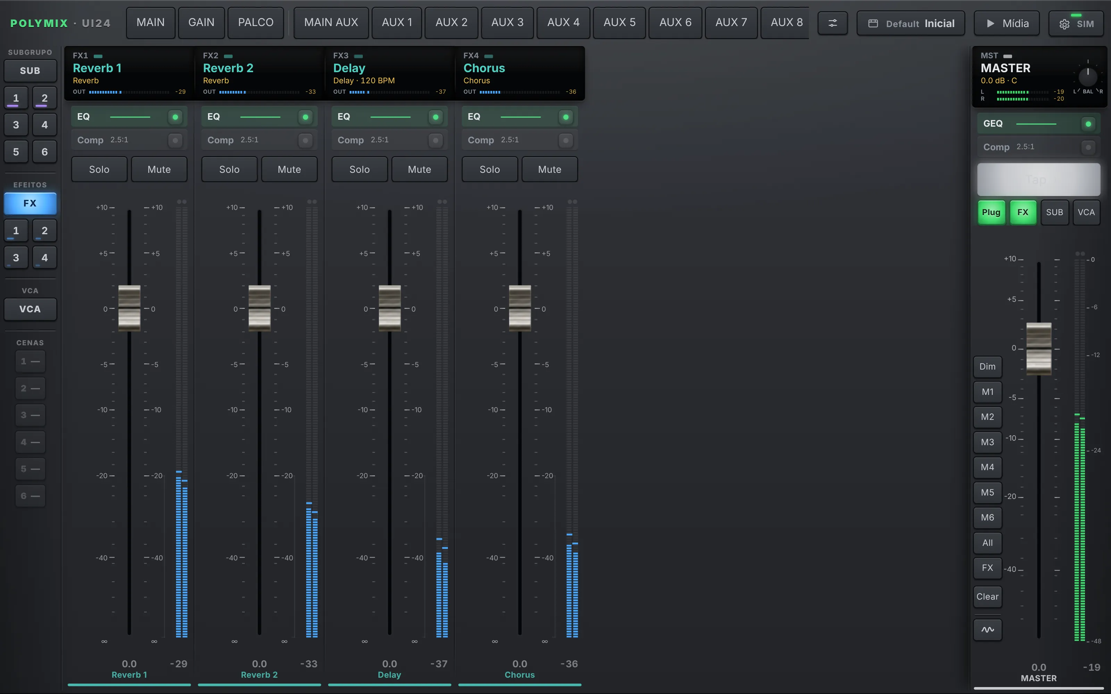The image size is (1111, 694).
Task: Open the AUX 5 tab
Action: pos(619,23)
